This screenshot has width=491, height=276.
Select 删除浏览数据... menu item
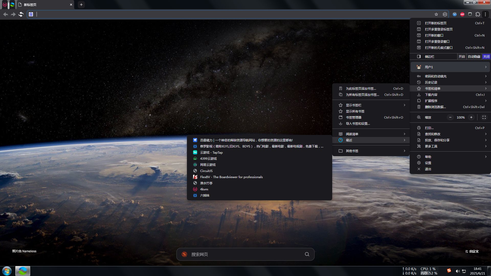click(x=450, y=107)
